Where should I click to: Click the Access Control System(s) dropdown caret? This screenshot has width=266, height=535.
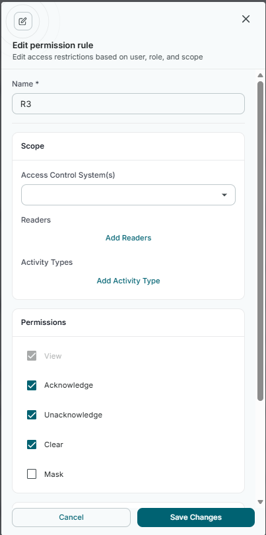coord(224,195)
